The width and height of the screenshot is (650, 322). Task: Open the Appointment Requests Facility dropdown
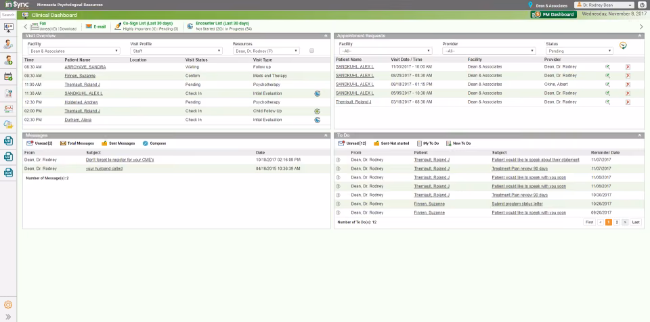pos(385,51)
